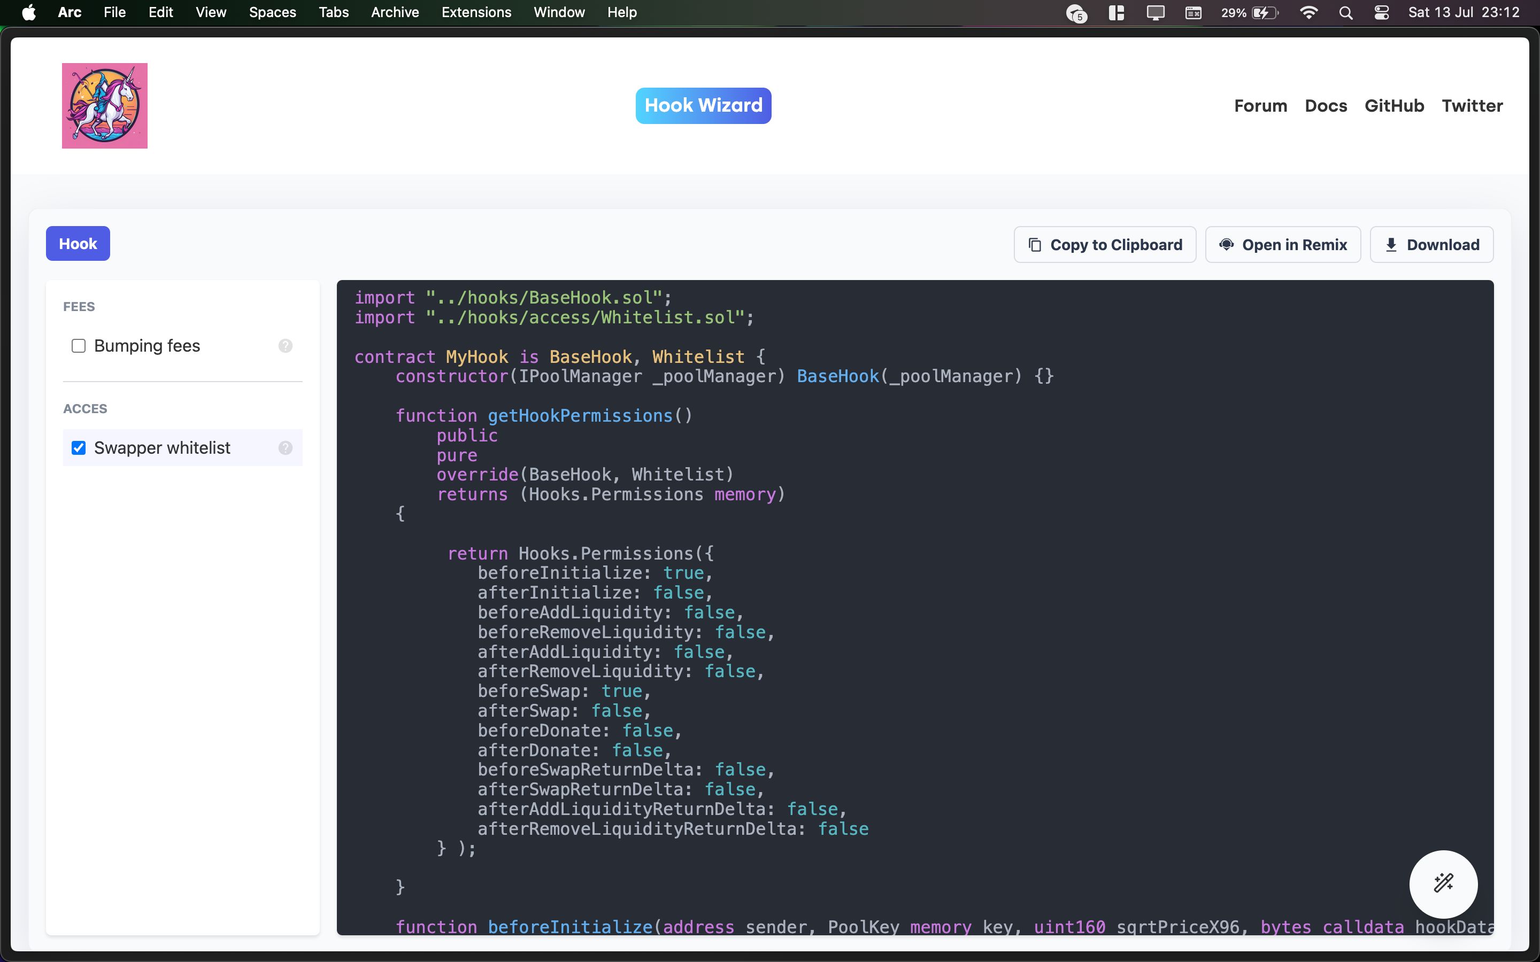
Task: Click the 'returns (Hooks.Permissions memory)' line
Action: pos(611,494)
